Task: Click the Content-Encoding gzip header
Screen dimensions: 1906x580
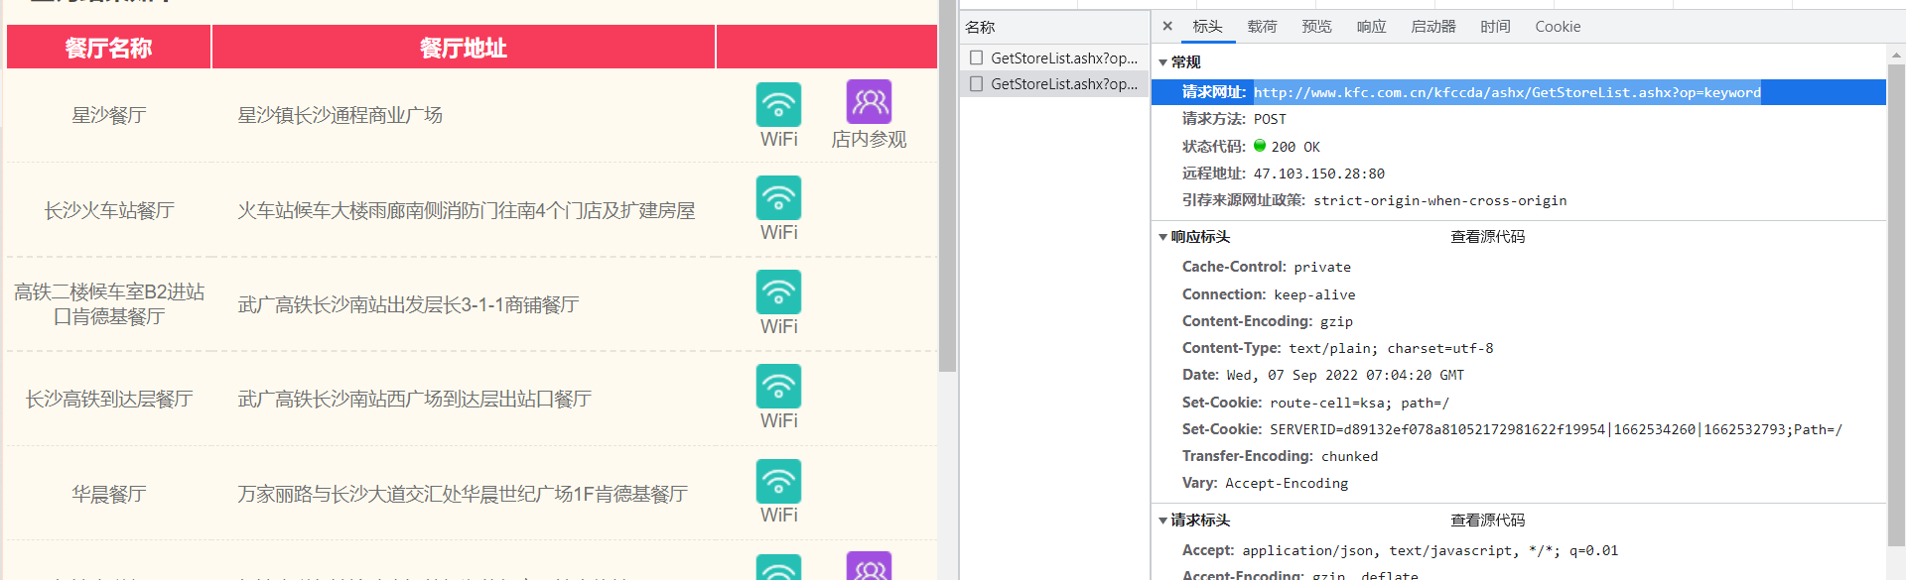Action: (x=1268, y=321)
